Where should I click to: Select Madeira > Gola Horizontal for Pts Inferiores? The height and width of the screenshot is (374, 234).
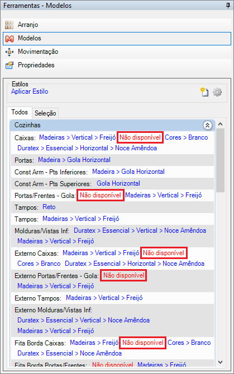point(128,172)
